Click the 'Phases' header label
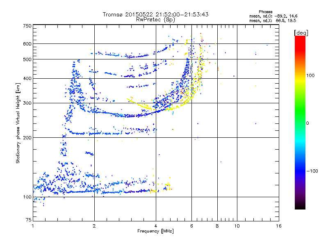The width and height of the screenshot is (328, 246). click(265, 12)
